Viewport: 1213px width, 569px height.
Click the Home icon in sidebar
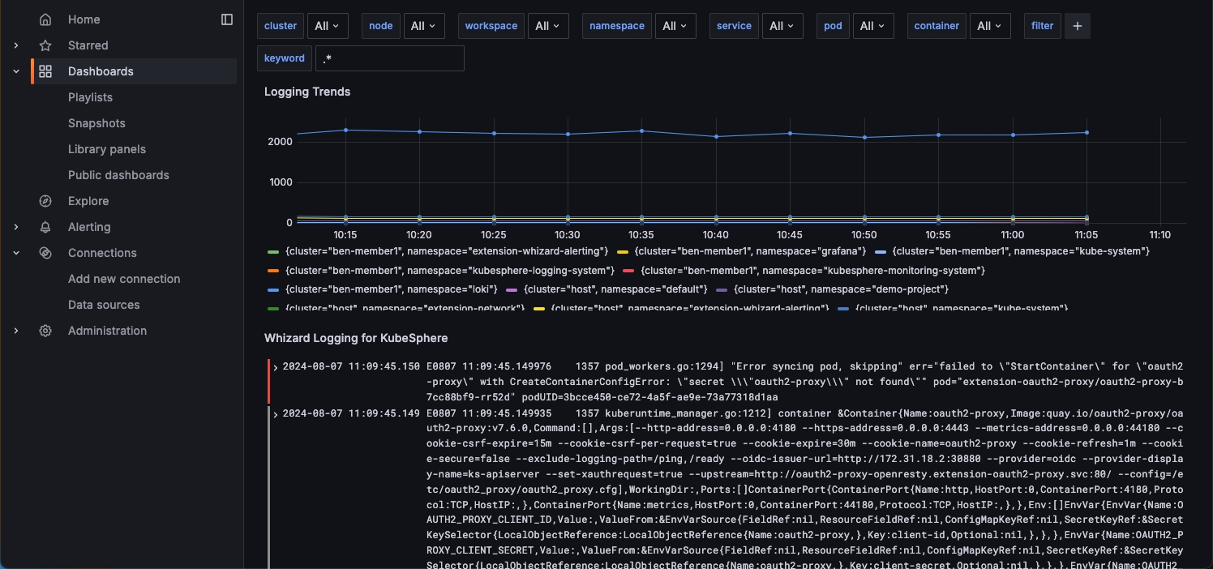(x=45, y=19)
